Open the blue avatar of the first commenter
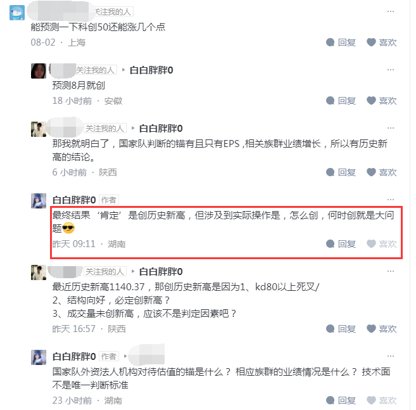 pos(17,12)
